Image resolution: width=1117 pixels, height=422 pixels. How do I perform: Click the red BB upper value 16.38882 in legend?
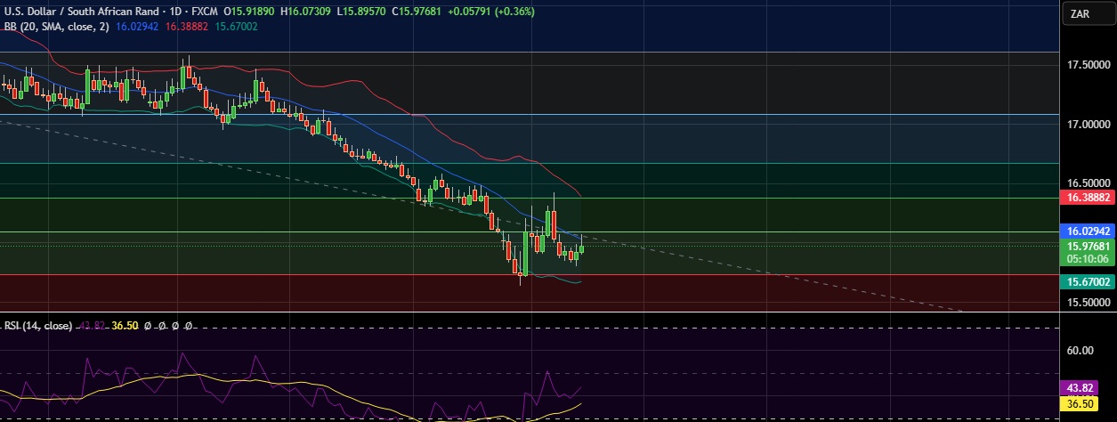(x=188, y=27)
